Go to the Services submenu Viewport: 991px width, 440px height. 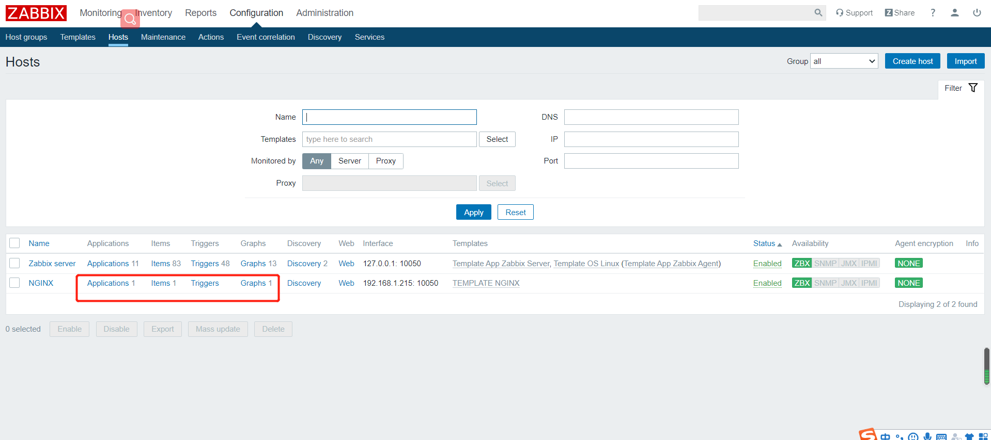point(369,37)
